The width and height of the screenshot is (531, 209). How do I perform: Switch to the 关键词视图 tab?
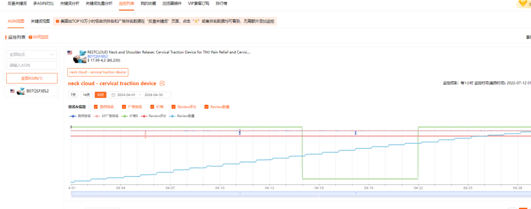point(40,22)
